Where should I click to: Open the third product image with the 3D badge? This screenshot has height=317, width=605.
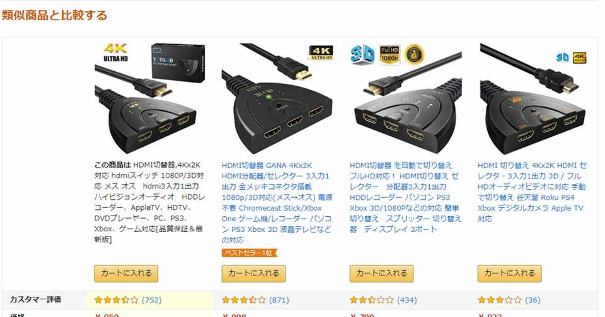405,98
